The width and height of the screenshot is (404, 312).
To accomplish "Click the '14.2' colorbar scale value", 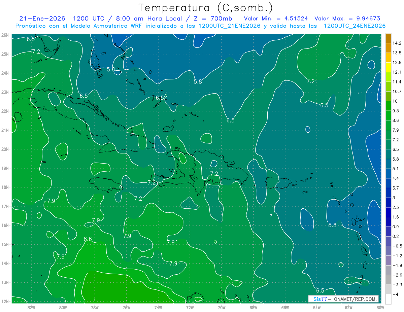I will (397, 43).
